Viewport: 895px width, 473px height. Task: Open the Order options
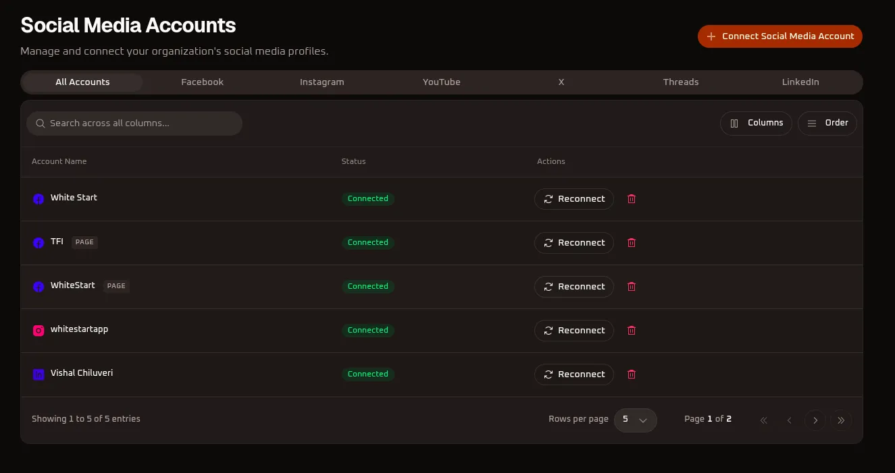click(x=827, y=123)
